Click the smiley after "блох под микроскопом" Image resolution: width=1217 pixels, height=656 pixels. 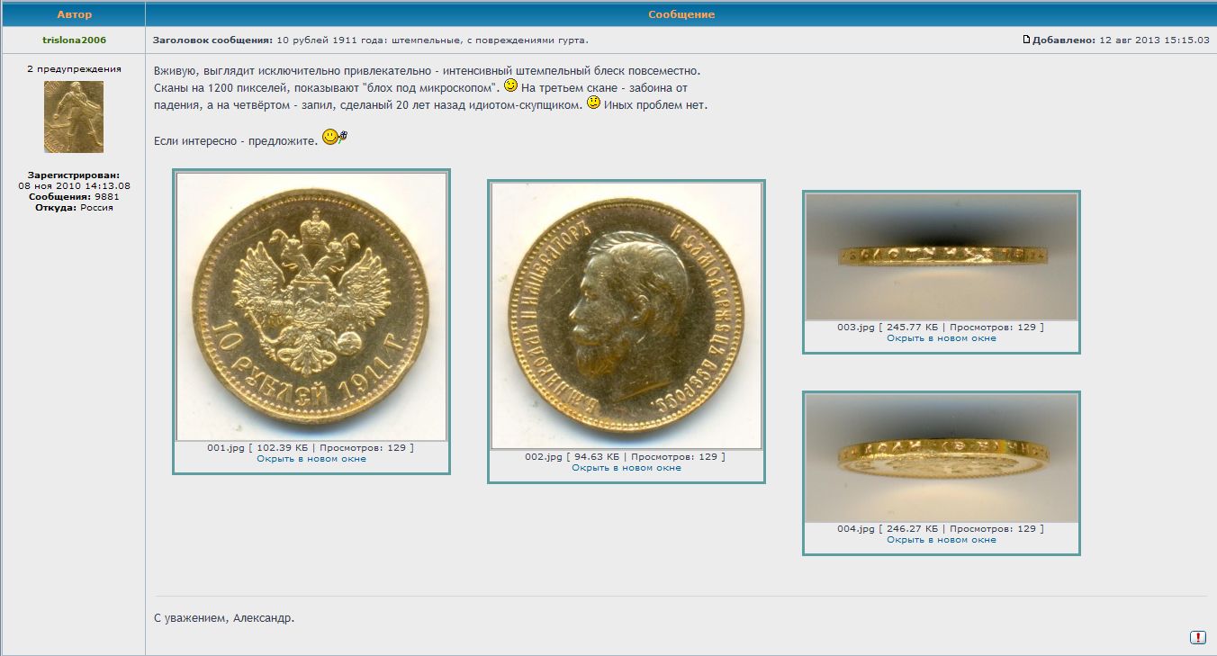click(x=510, y=86)
